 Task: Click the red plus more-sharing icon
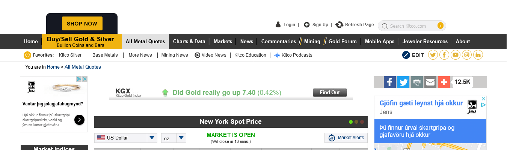(444, 82)
